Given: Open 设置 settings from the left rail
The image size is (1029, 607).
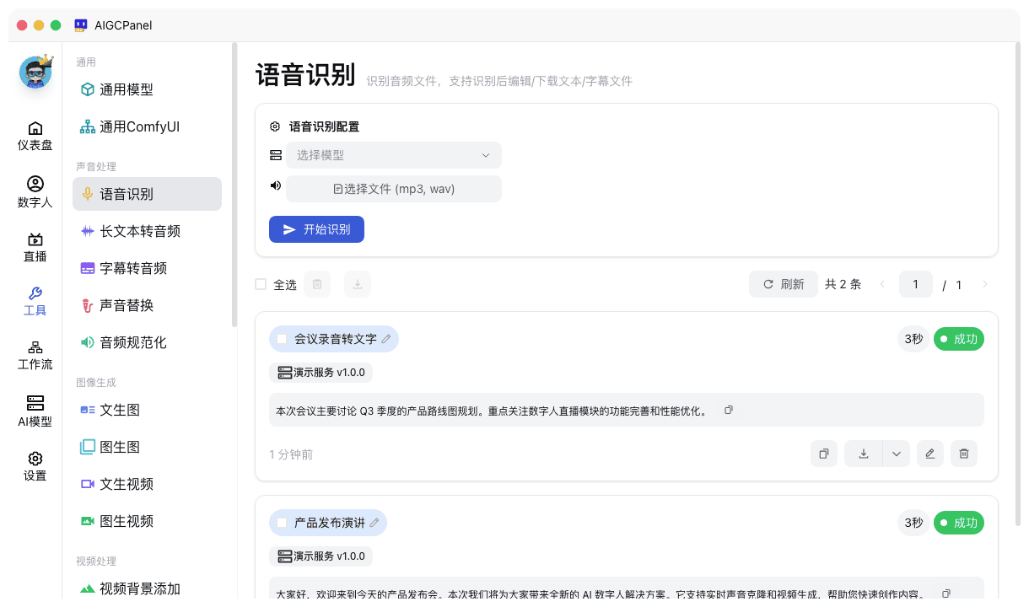Looking at the screenshot, I should 35,466.
